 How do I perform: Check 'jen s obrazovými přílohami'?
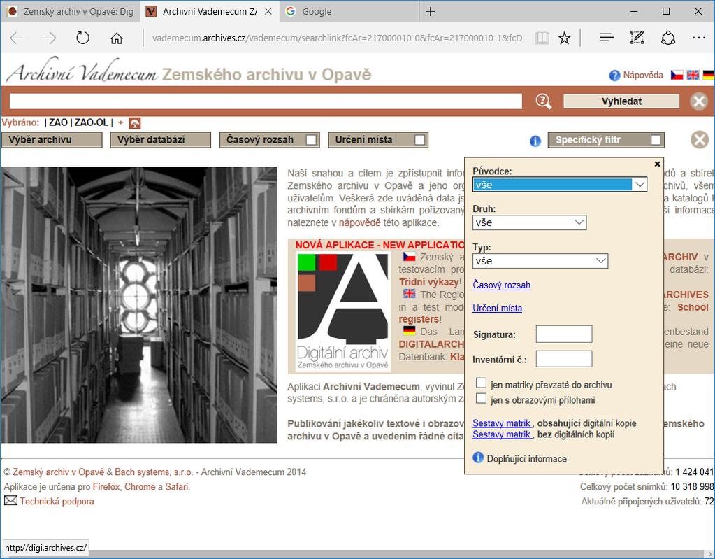click(481, 398)
